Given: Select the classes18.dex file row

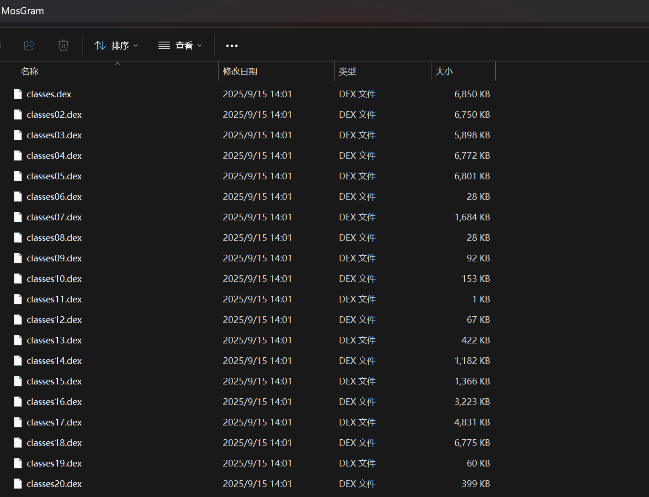Looking at the screenshot, I should 54,443.
